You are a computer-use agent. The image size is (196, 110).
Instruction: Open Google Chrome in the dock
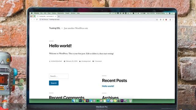click(84, 101)
